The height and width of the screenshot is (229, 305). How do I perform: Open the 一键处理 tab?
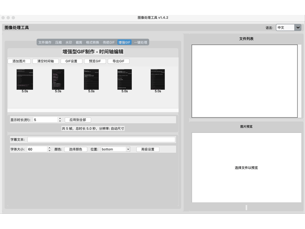(x=141, y=42)
